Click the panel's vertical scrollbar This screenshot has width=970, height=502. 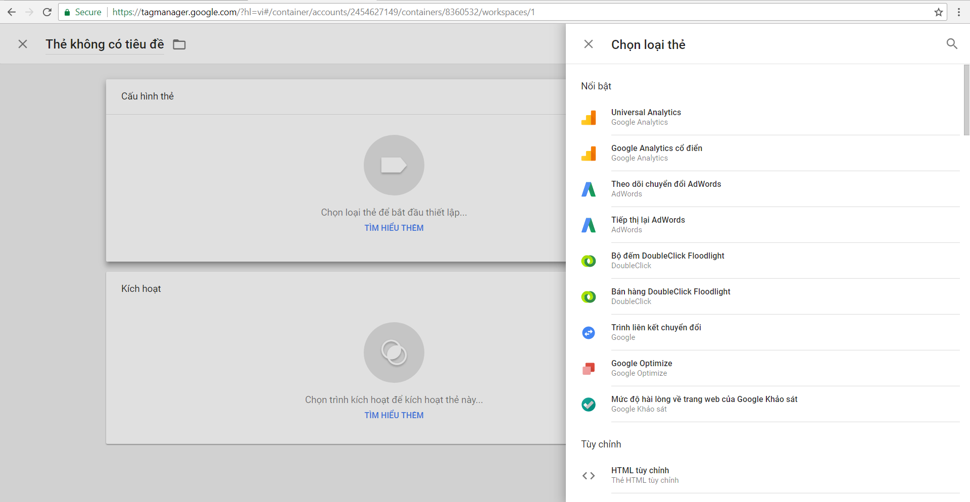(x=966, y=100)
